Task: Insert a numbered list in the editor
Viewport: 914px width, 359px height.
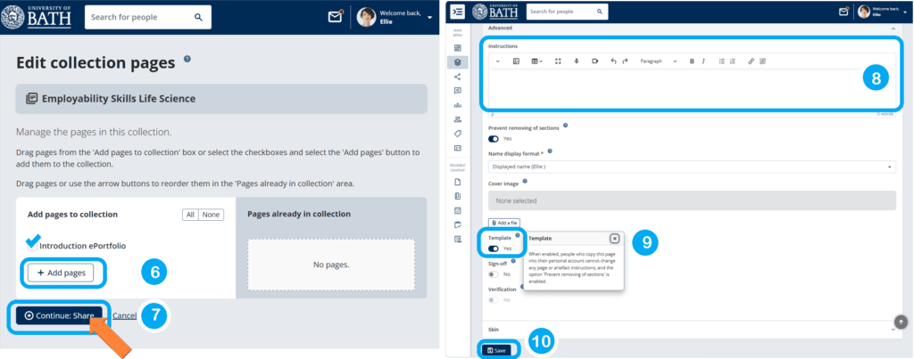Action: [x=733, y=61]
